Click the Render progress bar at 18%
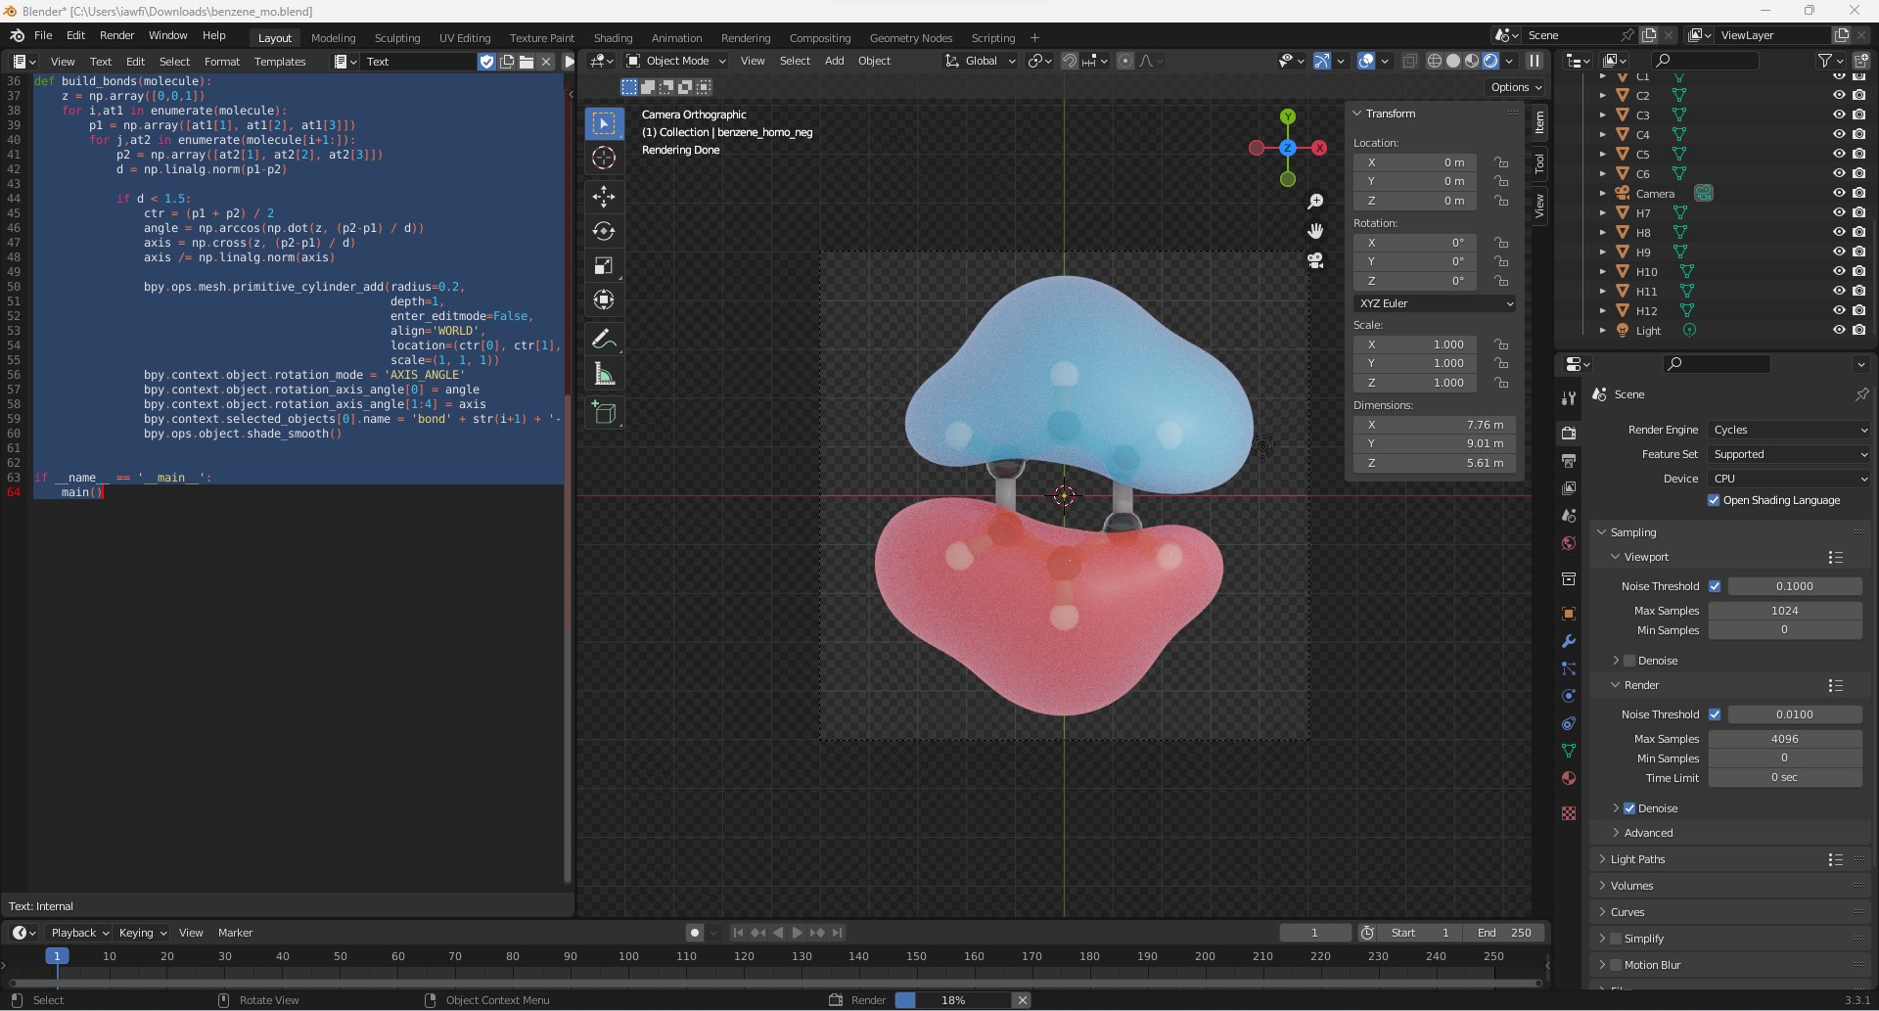1879x1011 pixels. click(953, 1000)
